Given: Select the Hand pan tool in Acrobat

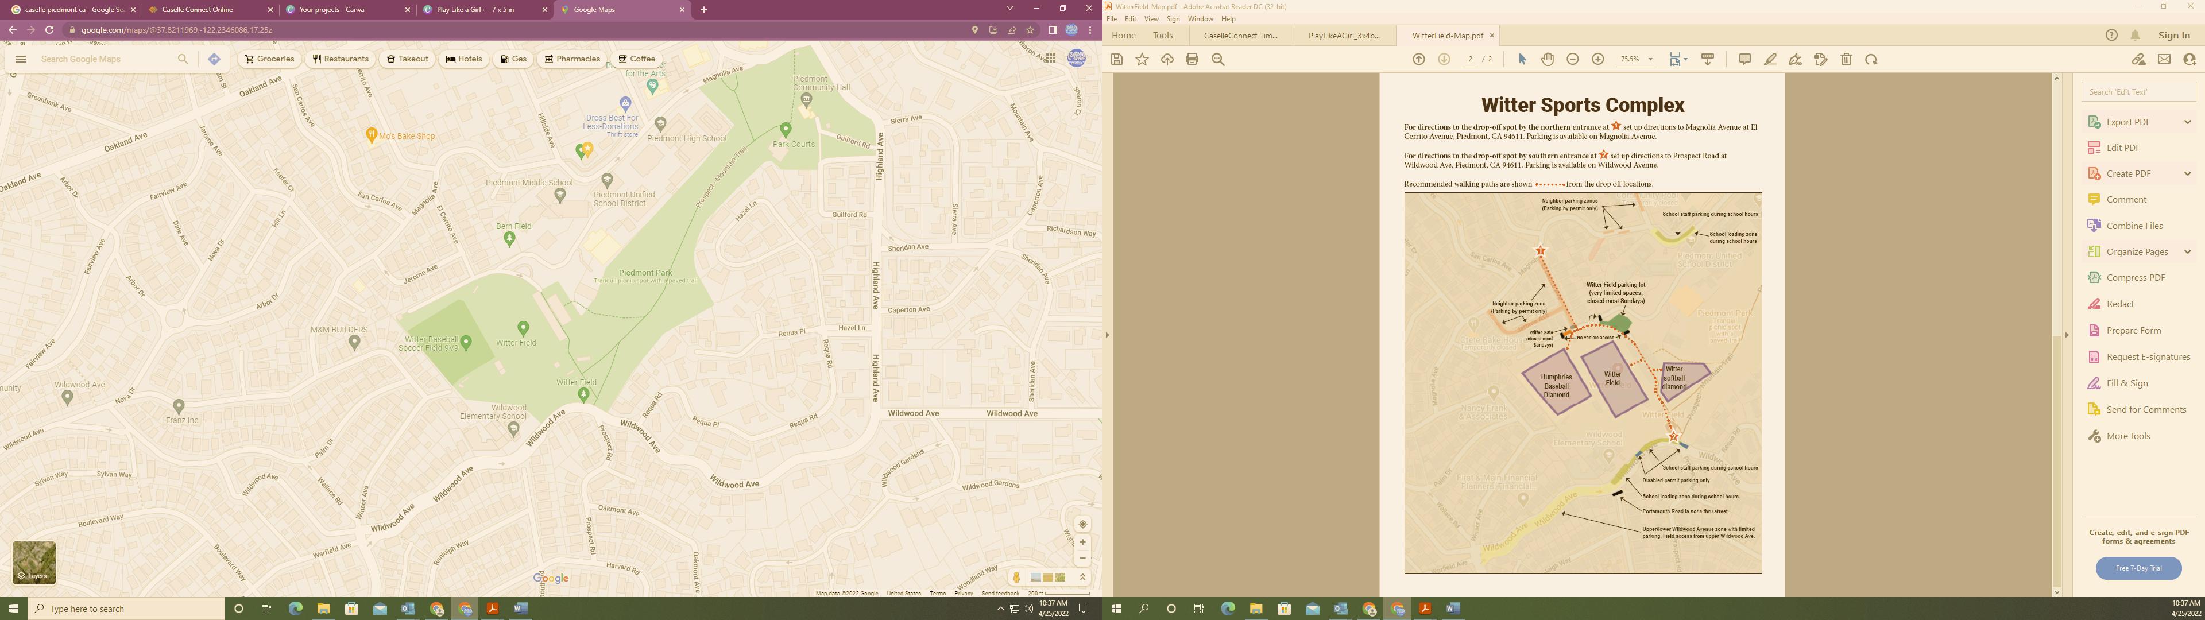Looking at the screenshot, I should click(1547, 59).
